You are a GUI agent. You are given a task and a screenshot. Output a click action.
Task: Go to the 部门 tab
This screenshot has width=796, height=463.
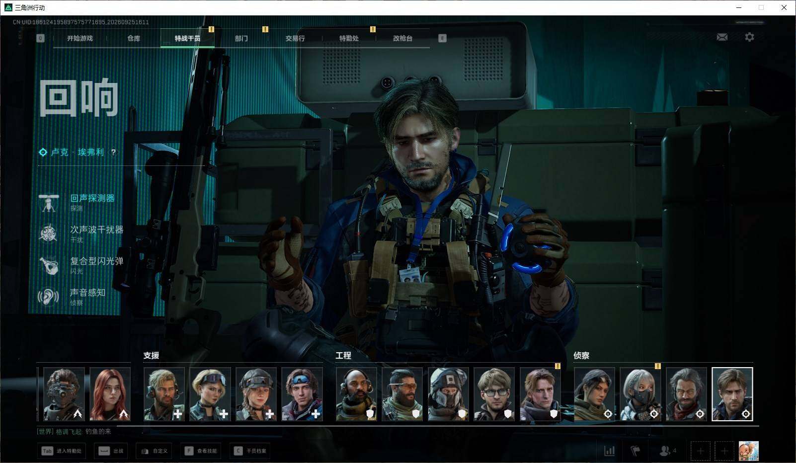(x=241, y=38)
